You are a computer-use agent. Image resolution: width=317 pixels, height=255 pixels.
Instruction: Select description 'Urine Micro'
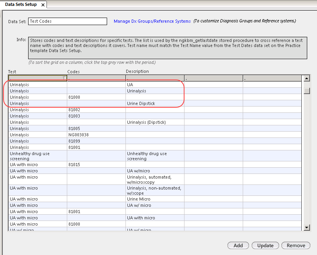point(155,199)
